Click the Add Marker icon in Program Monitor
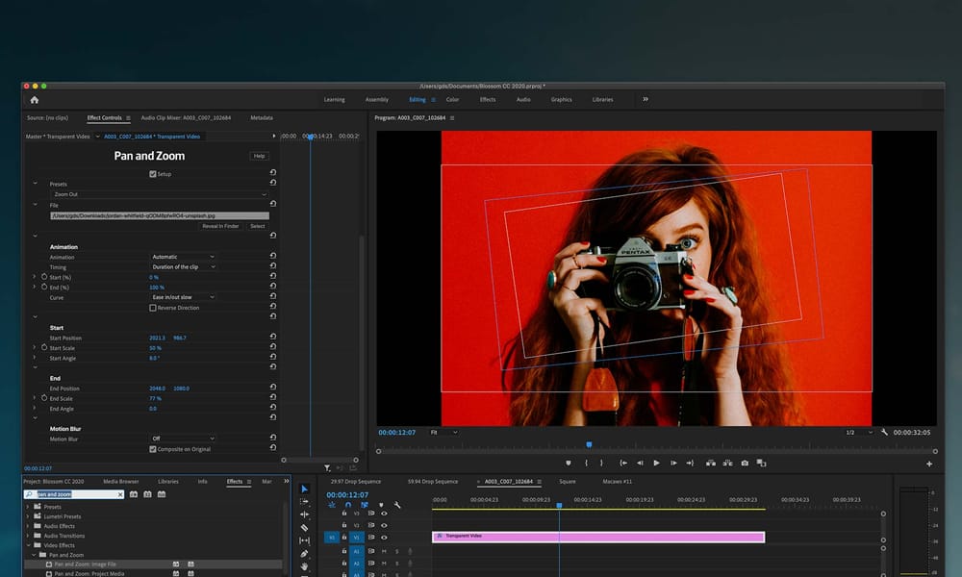Image resolution: width=962 pixels, height=577 pixels. pos(569,463)
